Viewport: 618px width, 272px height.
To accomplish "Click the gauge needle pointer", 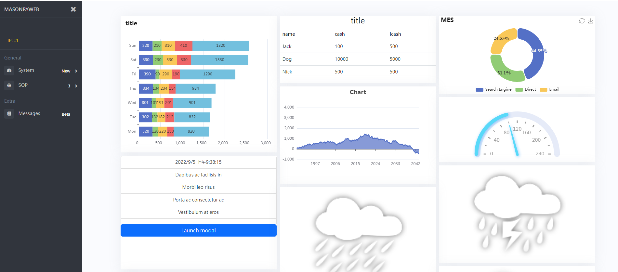I will (x=514, y=140).
